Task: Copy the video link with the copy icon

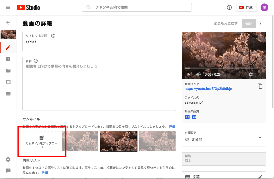Action: pyautogui.click(x=260, y=86)
